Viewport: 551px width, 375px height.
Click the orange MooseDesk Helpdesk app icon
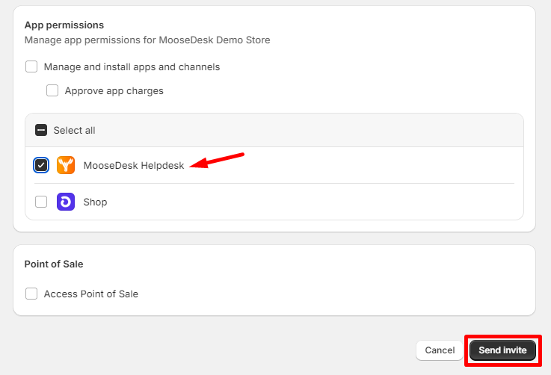click(x=66, y=165)
